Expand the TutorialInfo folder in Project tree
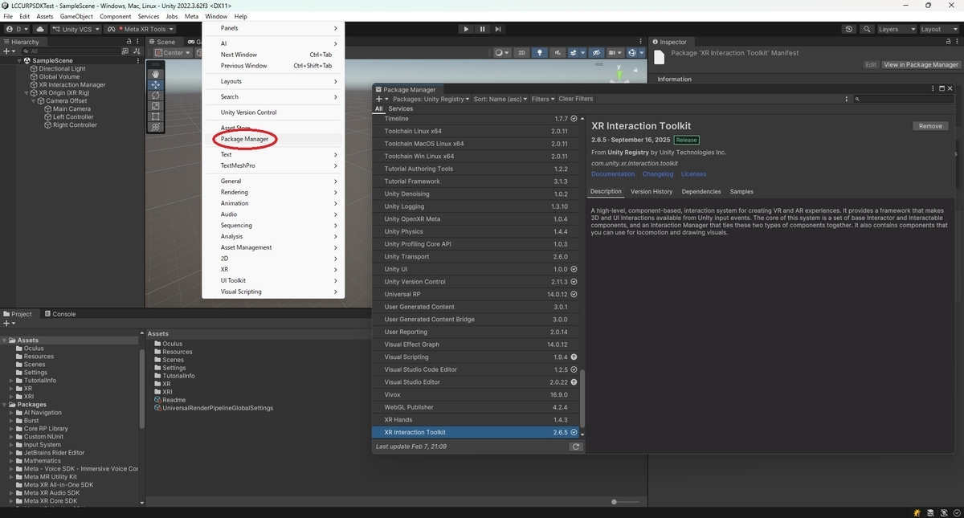 12,381
